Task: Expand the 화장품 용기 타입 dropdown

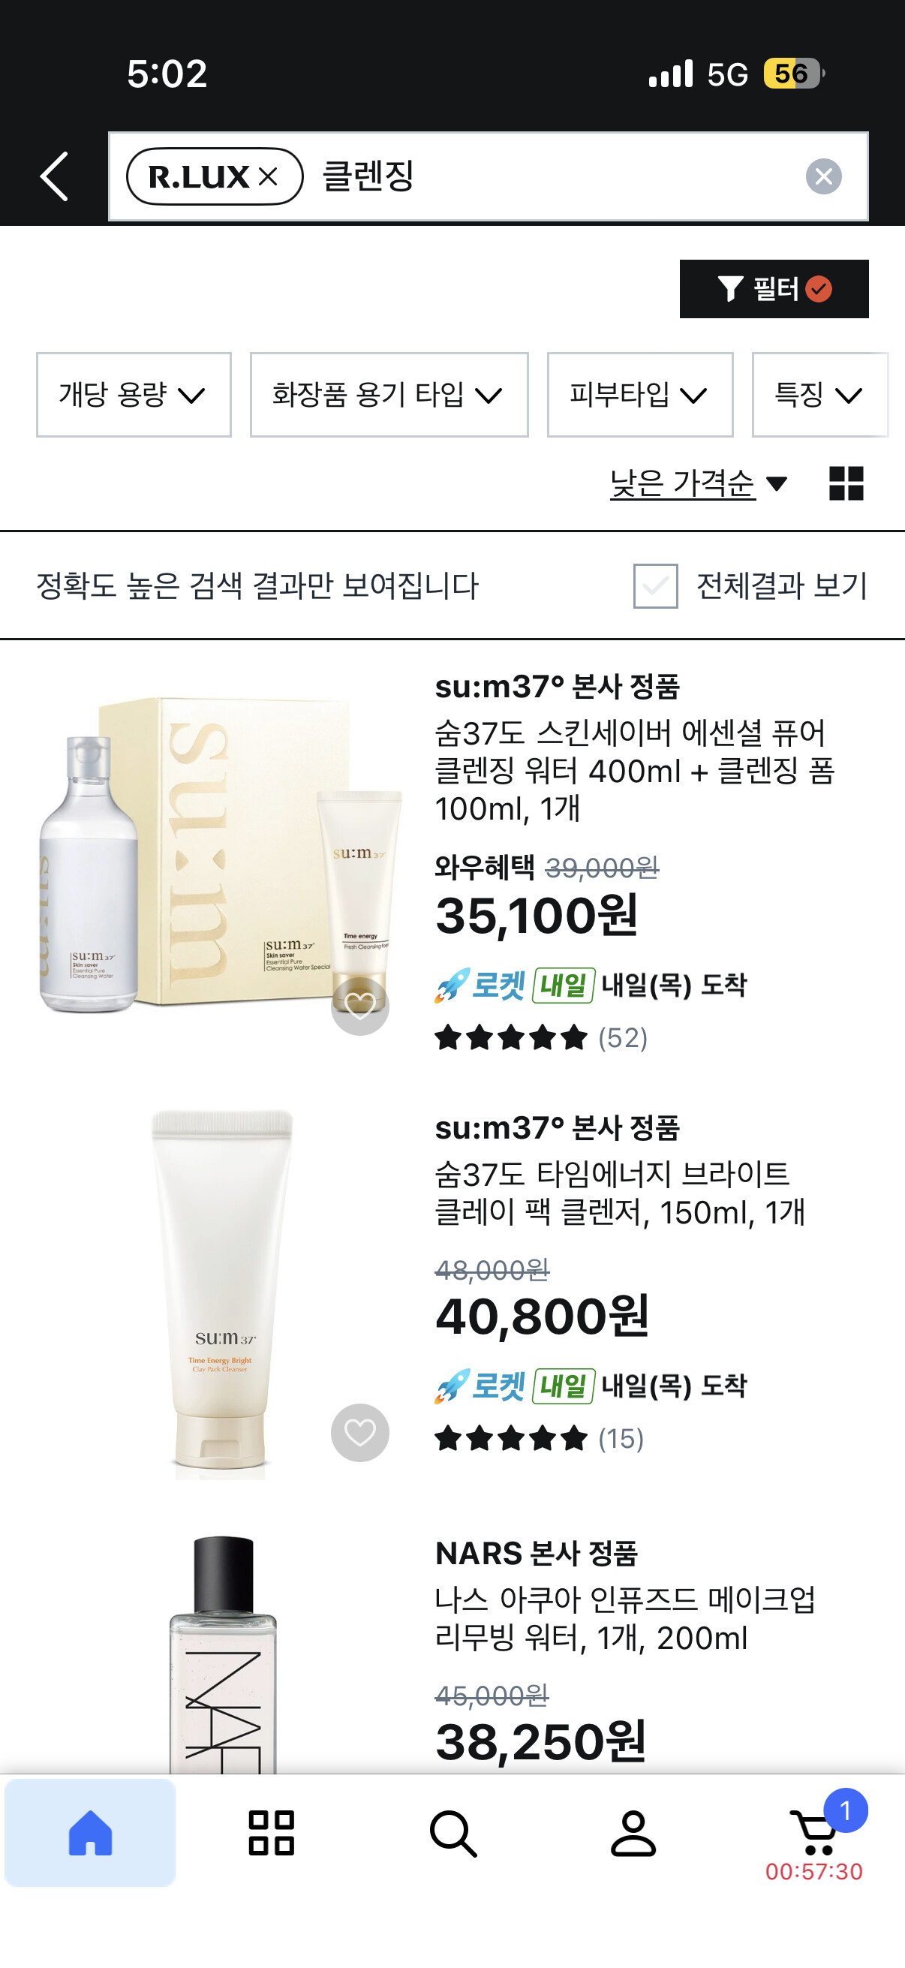Action: [x=389, y=395]
